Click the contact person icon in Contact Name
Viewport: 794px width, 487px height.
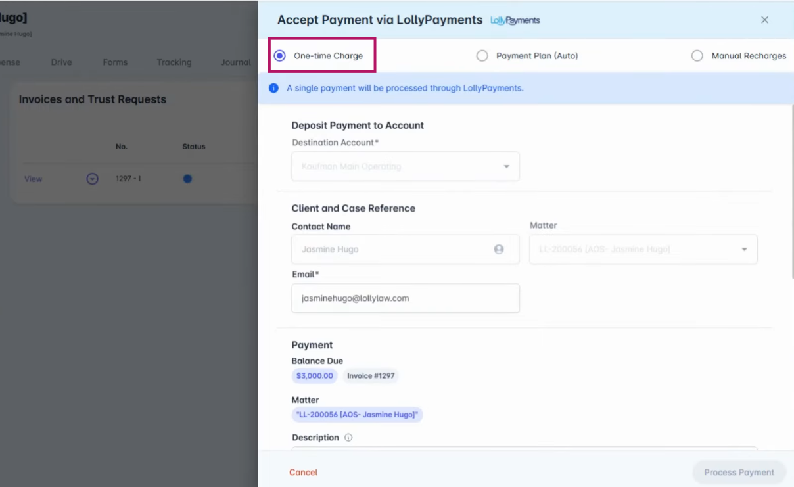tap(499, 249)
